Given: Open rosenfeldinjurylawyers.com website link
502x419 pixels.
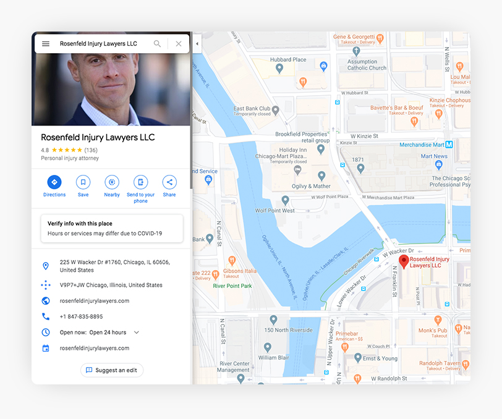Looking at the screenshot, I should 95,301.
